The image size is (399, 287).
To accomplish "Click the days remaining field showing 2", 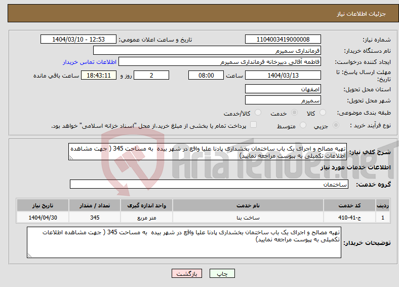I will (x=151, y=75).
